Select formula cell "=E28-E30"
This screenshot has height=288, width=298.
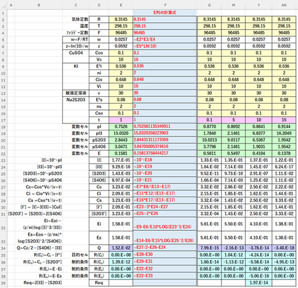click(x=165, y=254)
